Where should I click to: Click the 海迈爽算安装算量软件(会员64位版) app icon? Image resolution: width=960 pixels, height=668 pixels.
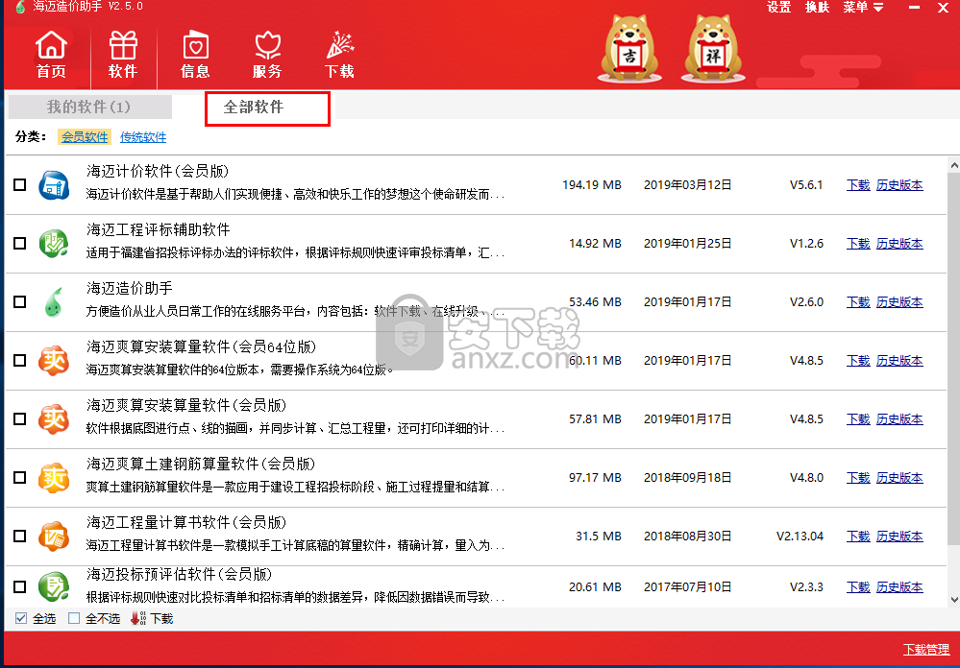[x=54, y=360]
